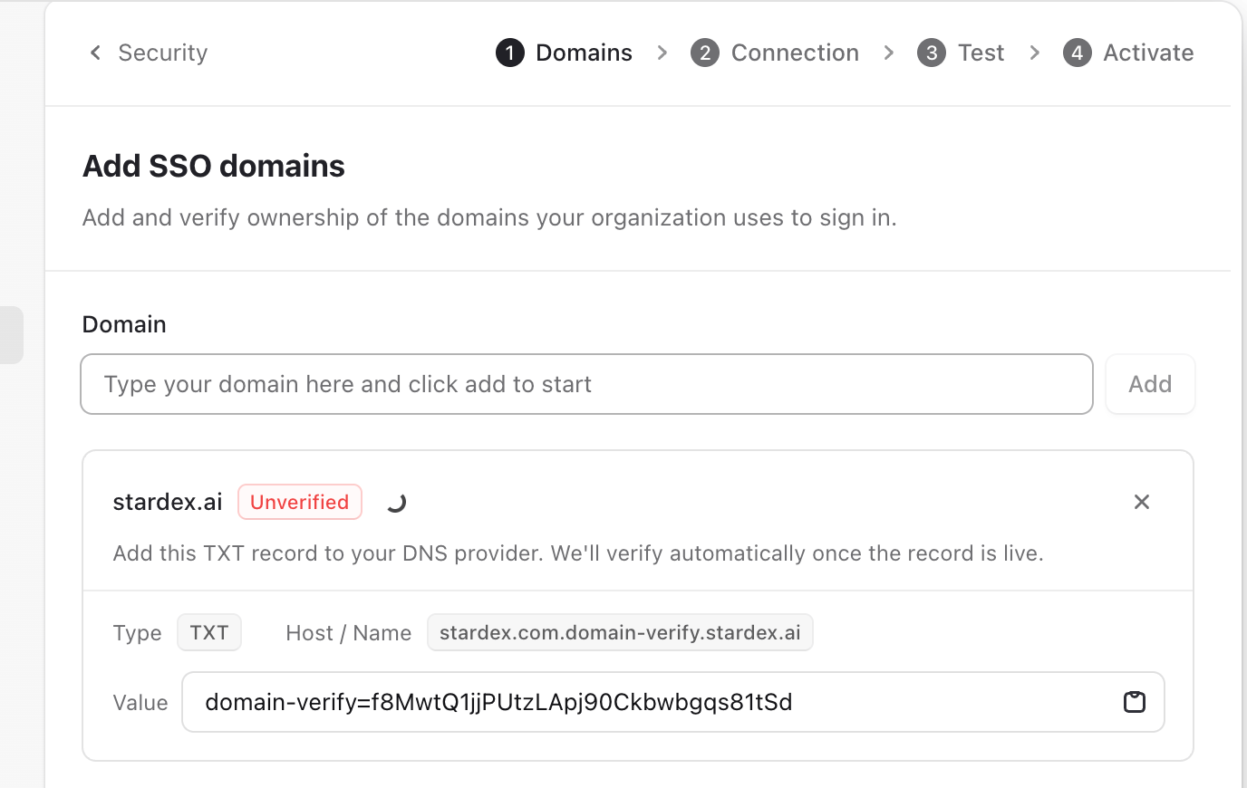Click the step 4 number circle
Screen dimensions: 1247x788
1078,53
